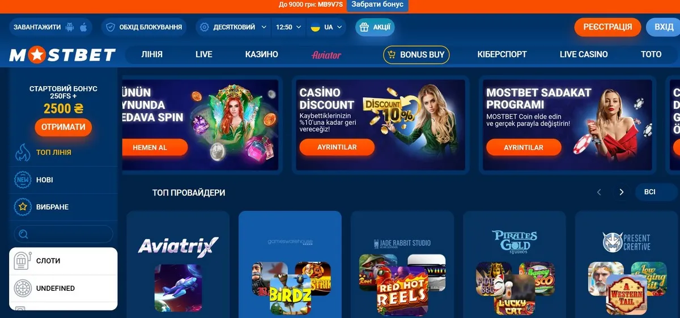Viewport: 680px width, 318px height.
Task: Click the Реєстрація button
Action: tap(608, 27)
